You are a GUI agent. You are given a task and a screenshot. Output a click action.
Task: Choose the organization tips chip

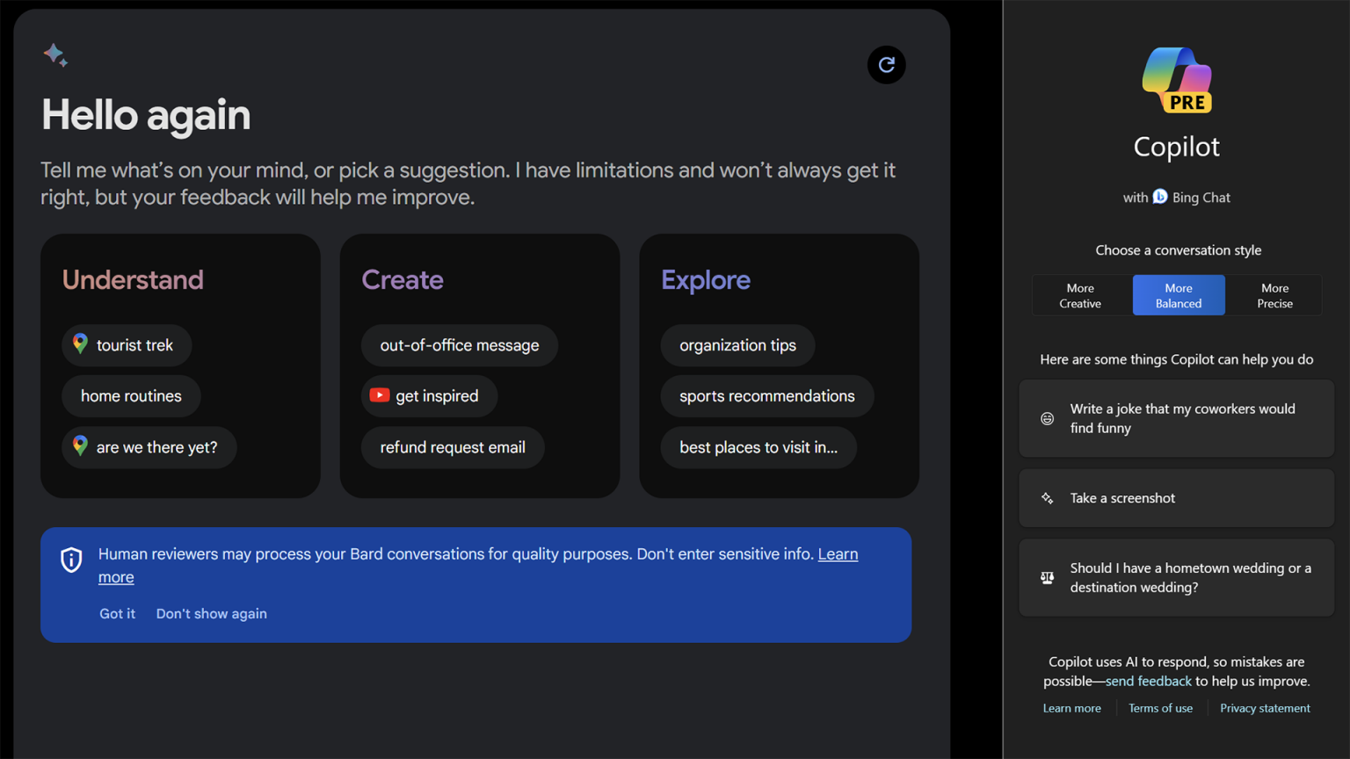point(737,345)
